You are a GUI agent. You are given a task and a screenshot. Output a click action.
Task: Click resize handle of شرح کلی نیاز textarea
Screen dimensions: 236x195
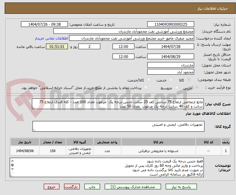(34, 108)
